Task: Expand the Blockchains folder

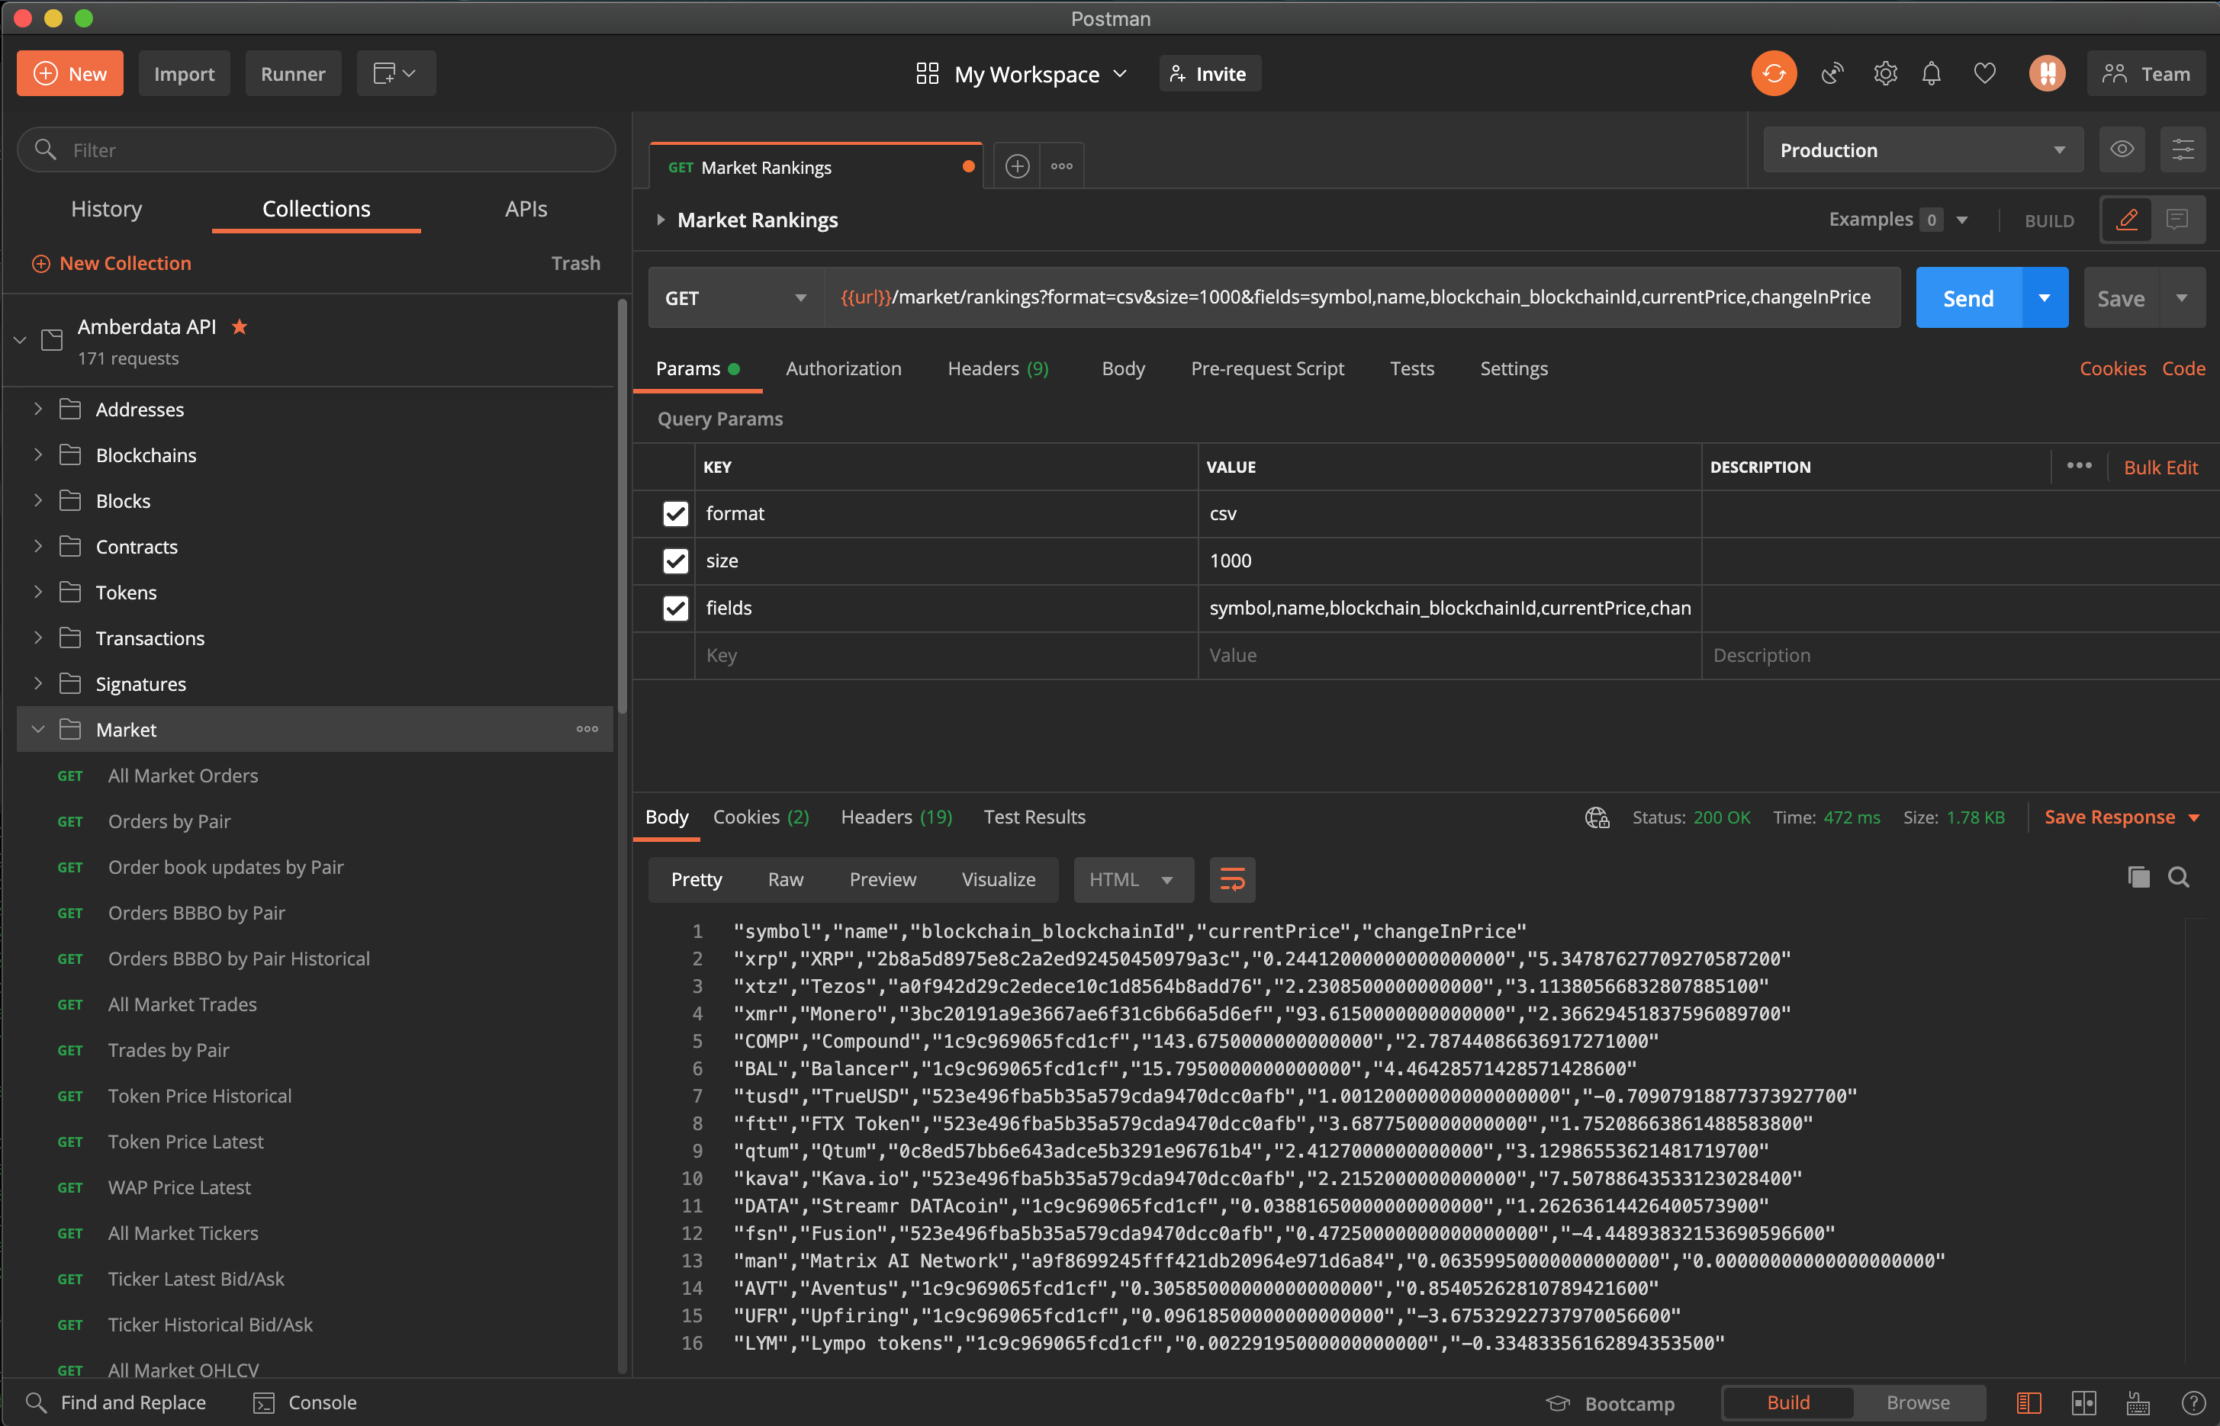Action: (38, 454)
